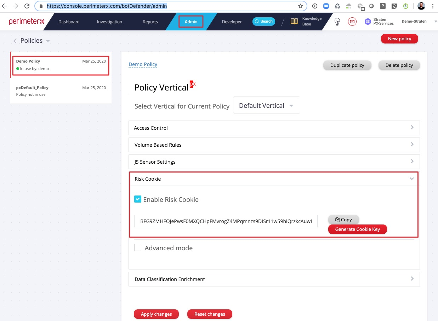Go back using Policies left chevron

[x=15, y=41]
